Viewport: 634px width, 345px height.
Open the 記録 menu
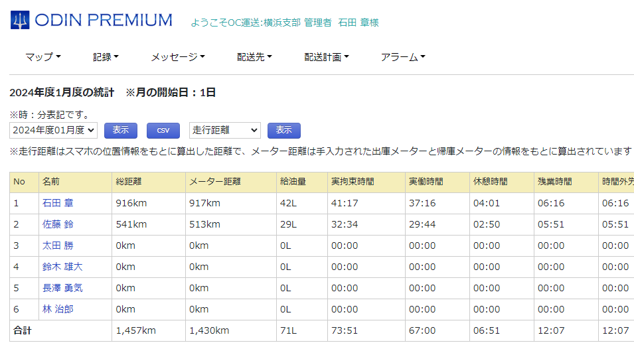click(106, 57)
